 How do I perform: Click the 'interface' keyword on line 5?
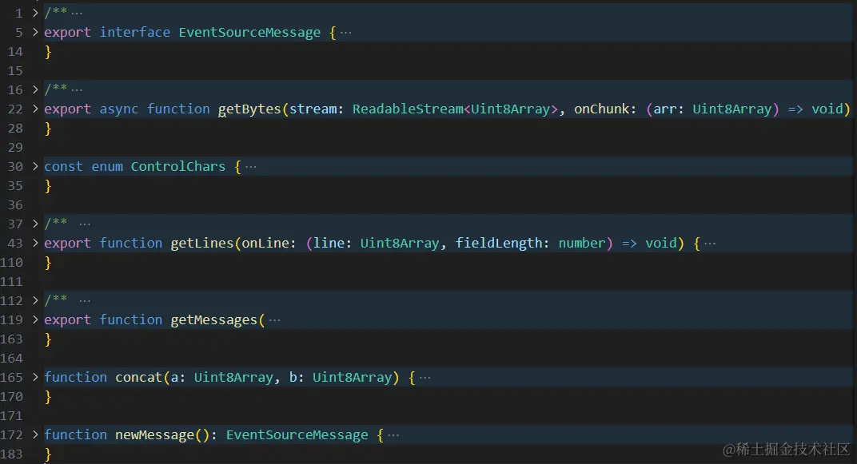pyautogui.click(x=135, y=32)
